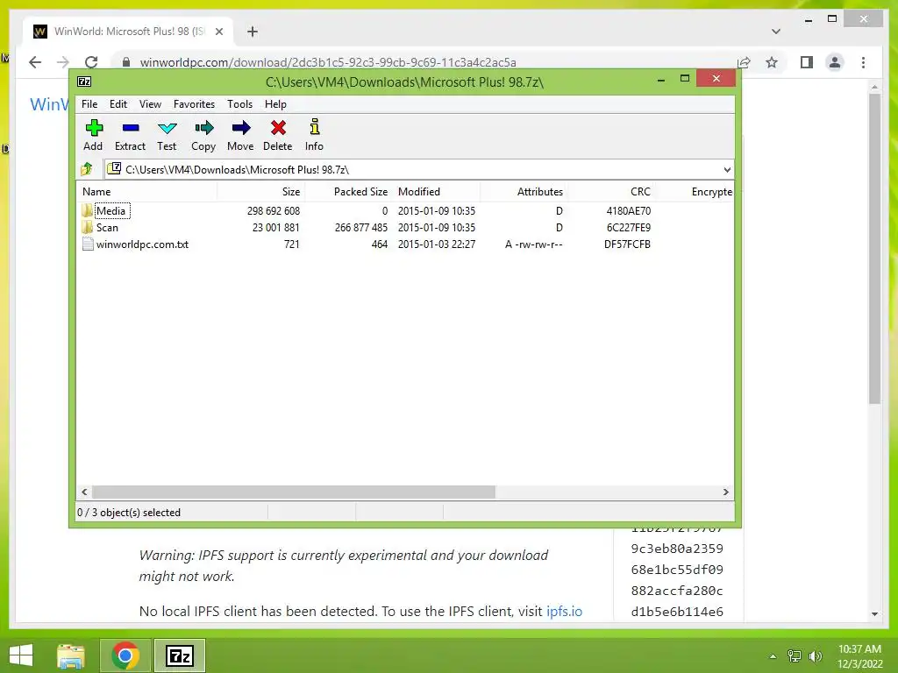Image resolution: width=898 pixels, height=673 pixels.
Task: Click the 7-Zip taskbar button
Action: (179, 655)
